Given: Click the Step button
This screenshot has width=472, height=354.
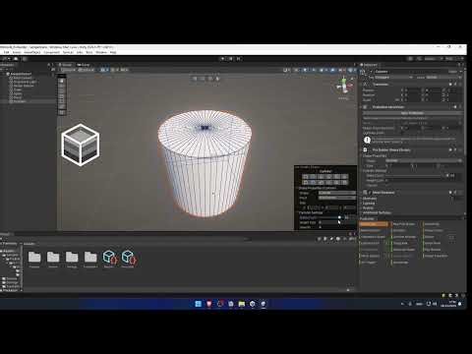Looking at the screenshot, I should pos(239,59).
